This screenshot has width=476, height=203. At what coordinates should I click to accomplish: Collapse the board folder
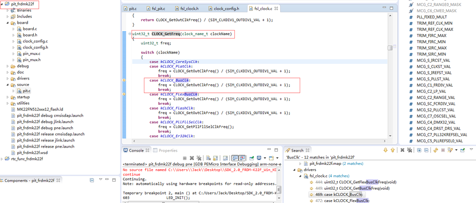[x=7, y=23]
